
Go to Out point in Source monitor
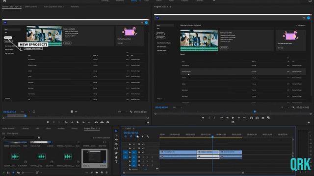89,122
